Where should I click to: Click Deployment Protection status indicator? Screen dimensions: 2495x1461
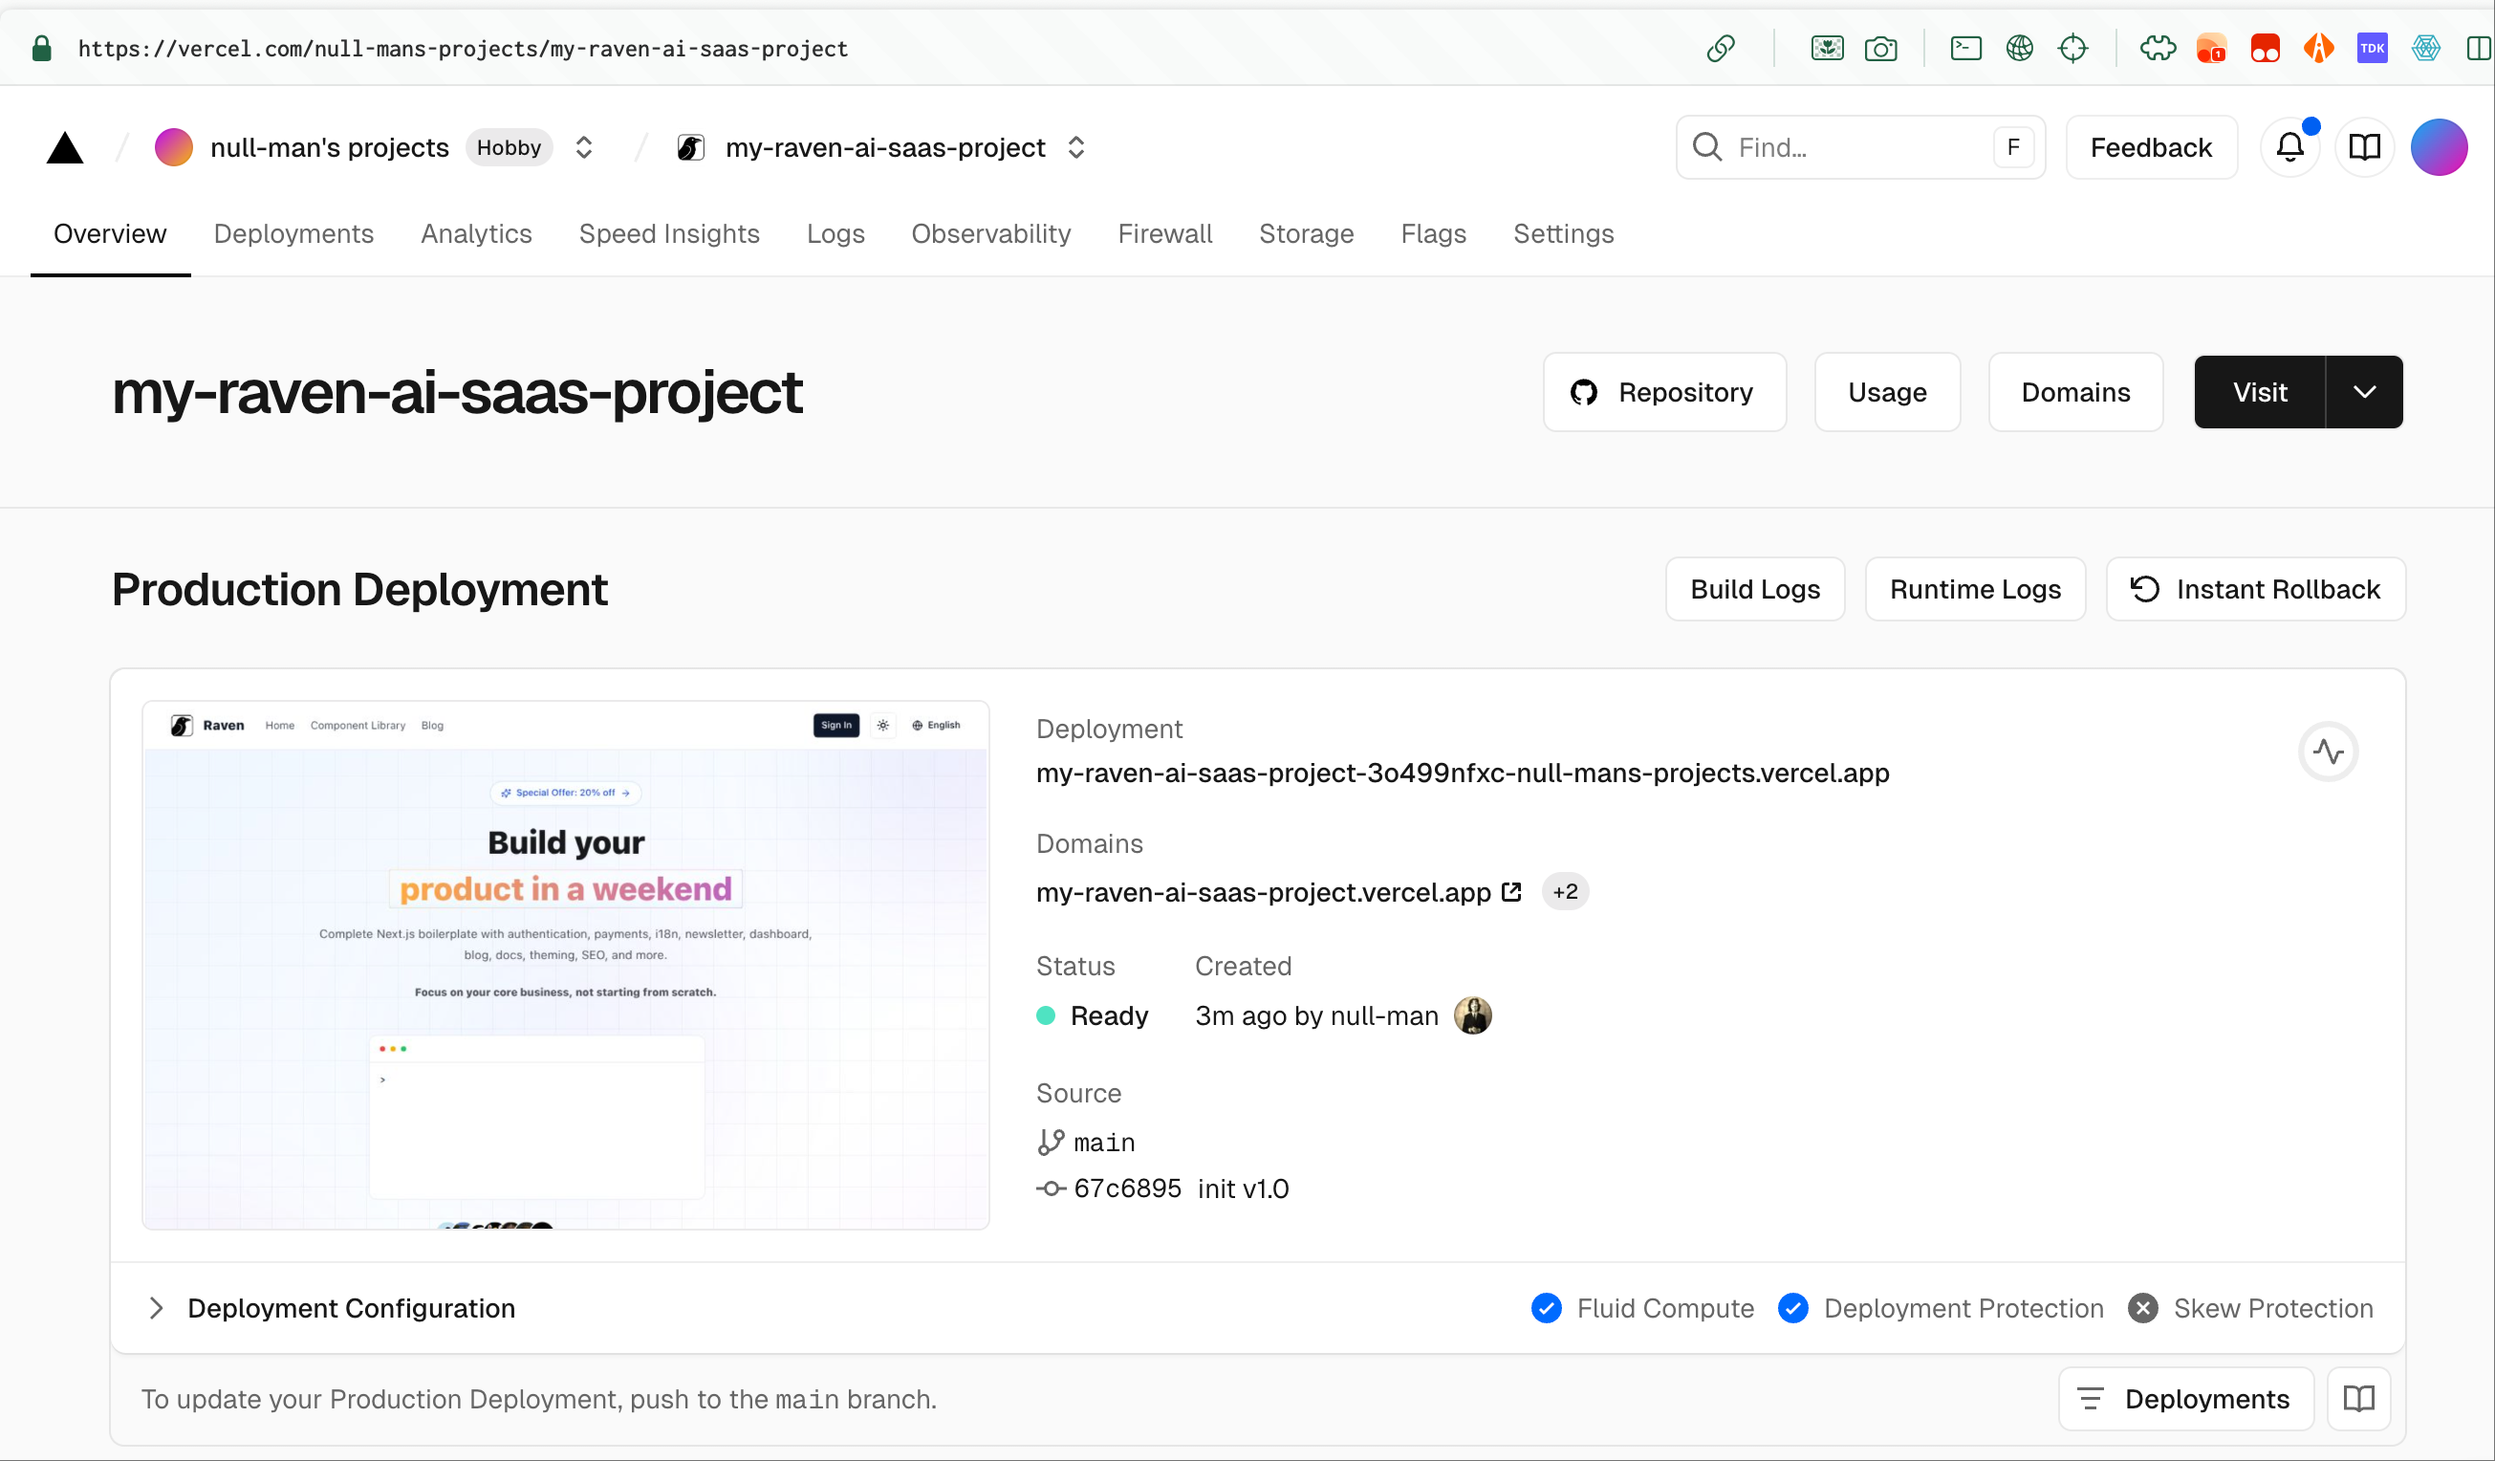pos(1941,1307)
